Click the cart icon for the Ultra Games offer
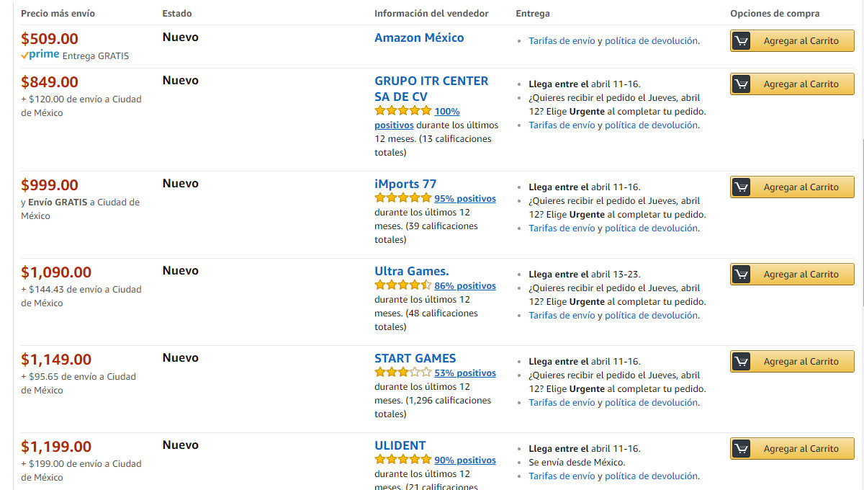Image resolution: width=864 pixels, height=490 pixels. tap(742, 275)
